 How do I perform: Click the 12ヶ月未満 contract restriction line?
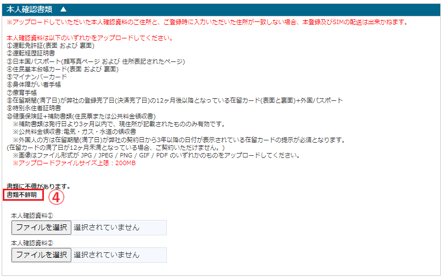pyautogui.click(x=116, y=148)
